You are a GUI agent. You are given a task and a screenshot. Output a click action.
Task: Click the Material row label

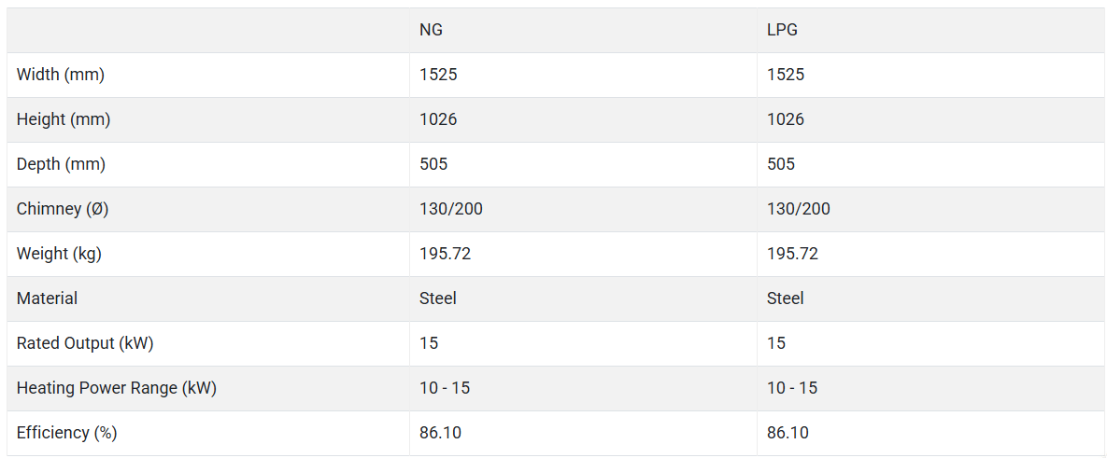point(47,298)
